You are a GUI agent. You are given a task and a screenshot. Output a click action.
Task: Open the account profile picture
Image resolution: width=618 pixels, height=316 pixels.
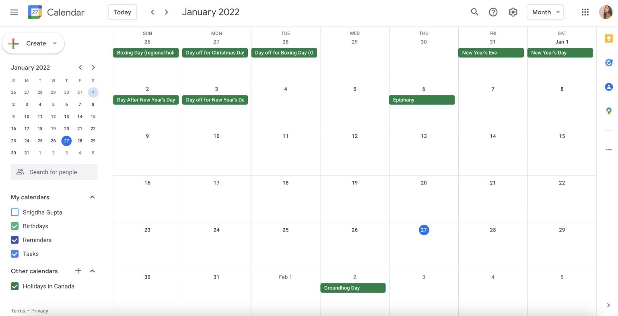coord(606,12)
